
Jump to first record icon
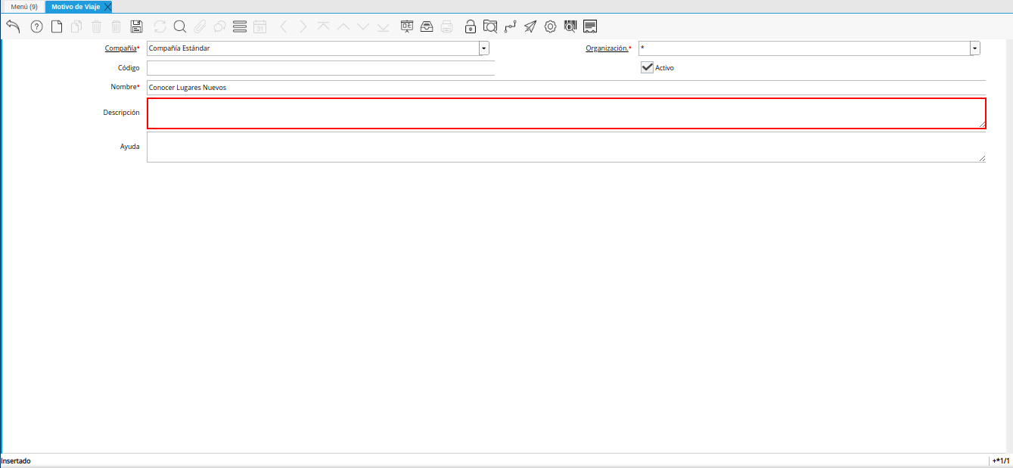pyautogui.click(x=323, y=26)
